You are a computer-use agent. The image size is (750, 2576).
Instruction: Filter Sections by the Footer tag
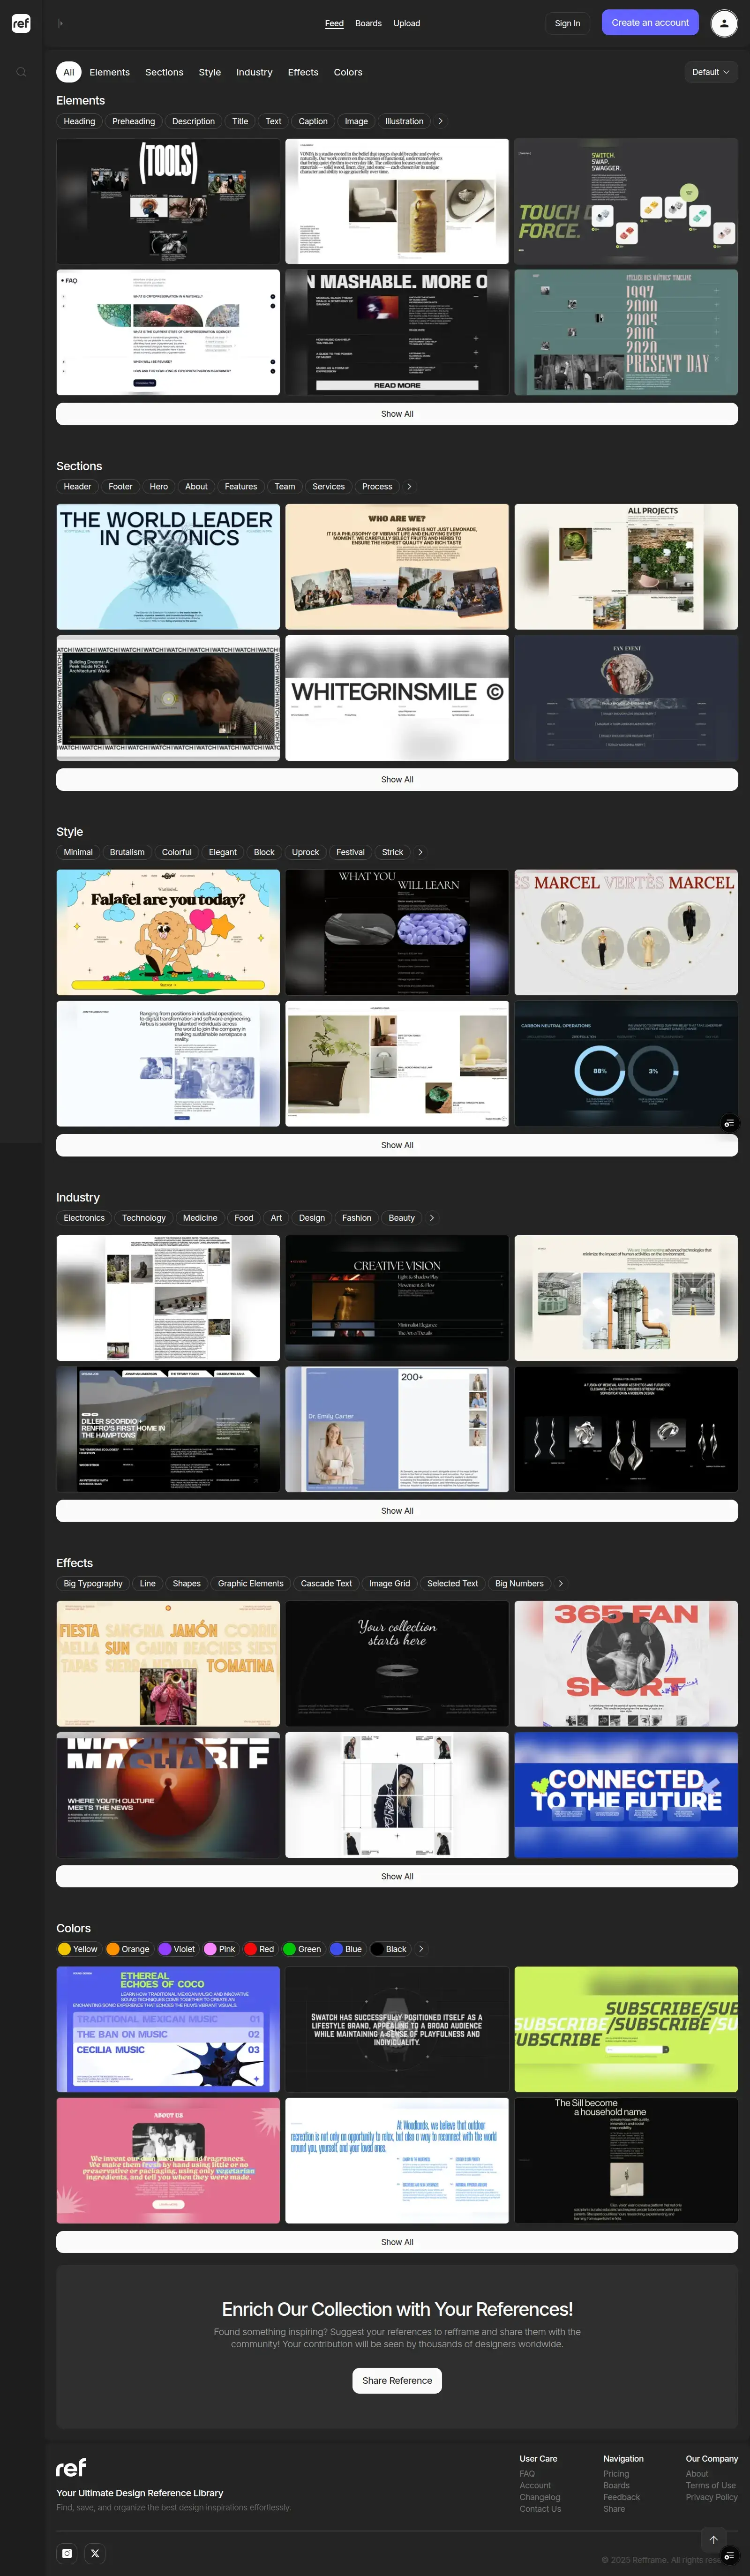pos(120,486)
